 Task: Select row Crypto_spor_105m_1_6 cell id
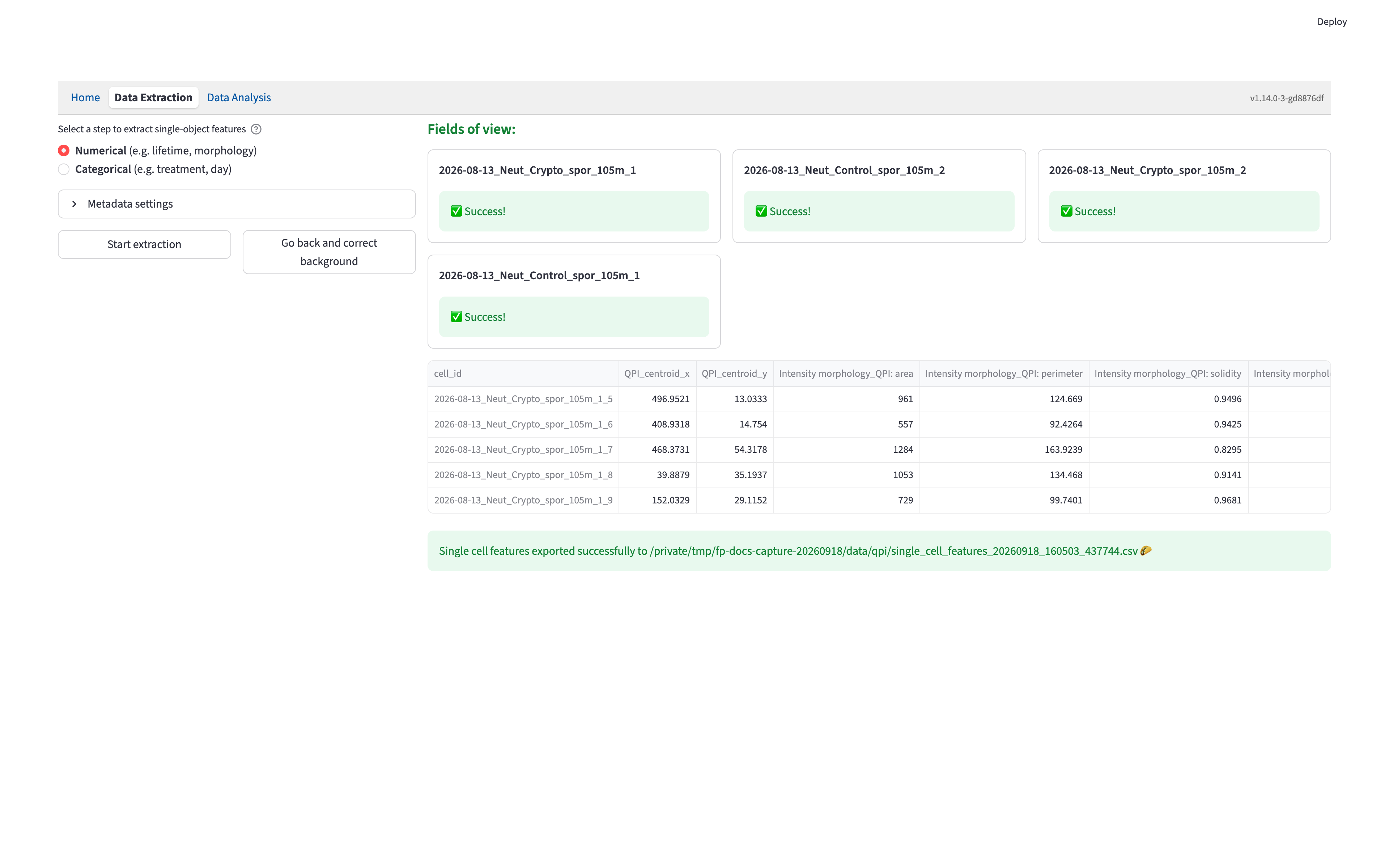pyautogui.click(x=523, y=424)
